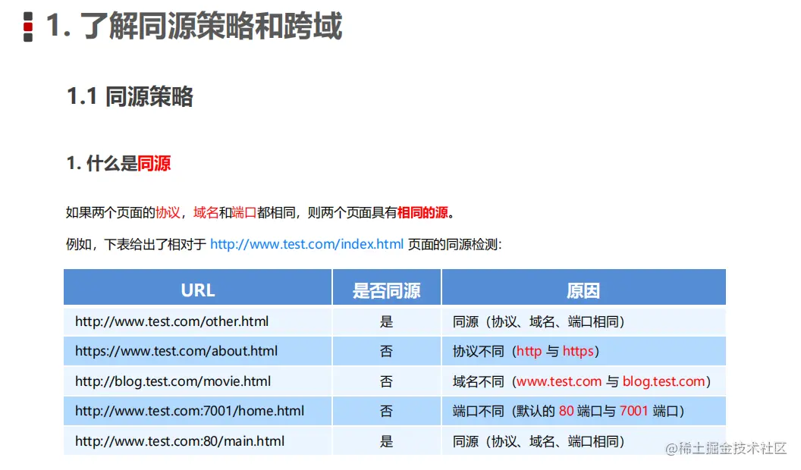801x470 pixels.
Task: Select the heading "1. 了解同源策略和跨域"
Action: pos(193,26)
